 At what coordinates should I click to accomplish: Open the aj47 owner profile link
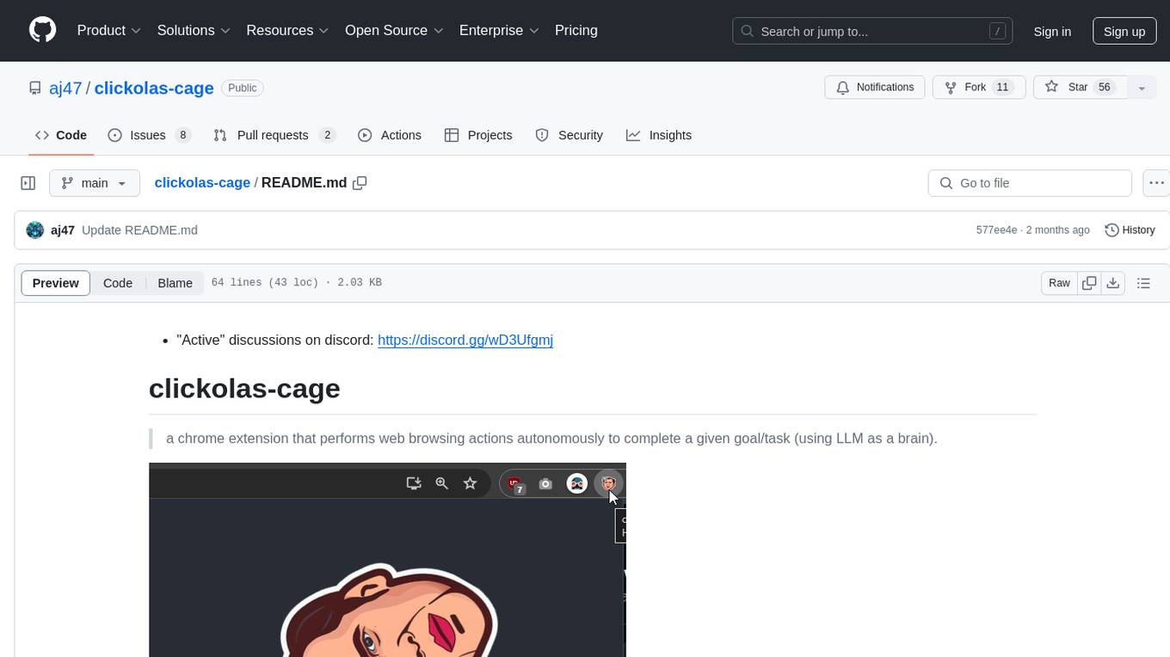pos(66,88)
